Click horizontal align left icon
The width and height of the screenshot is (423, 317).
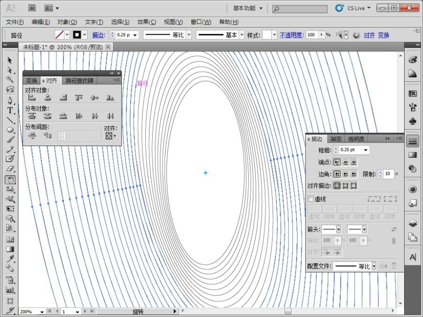pos(32,97)
